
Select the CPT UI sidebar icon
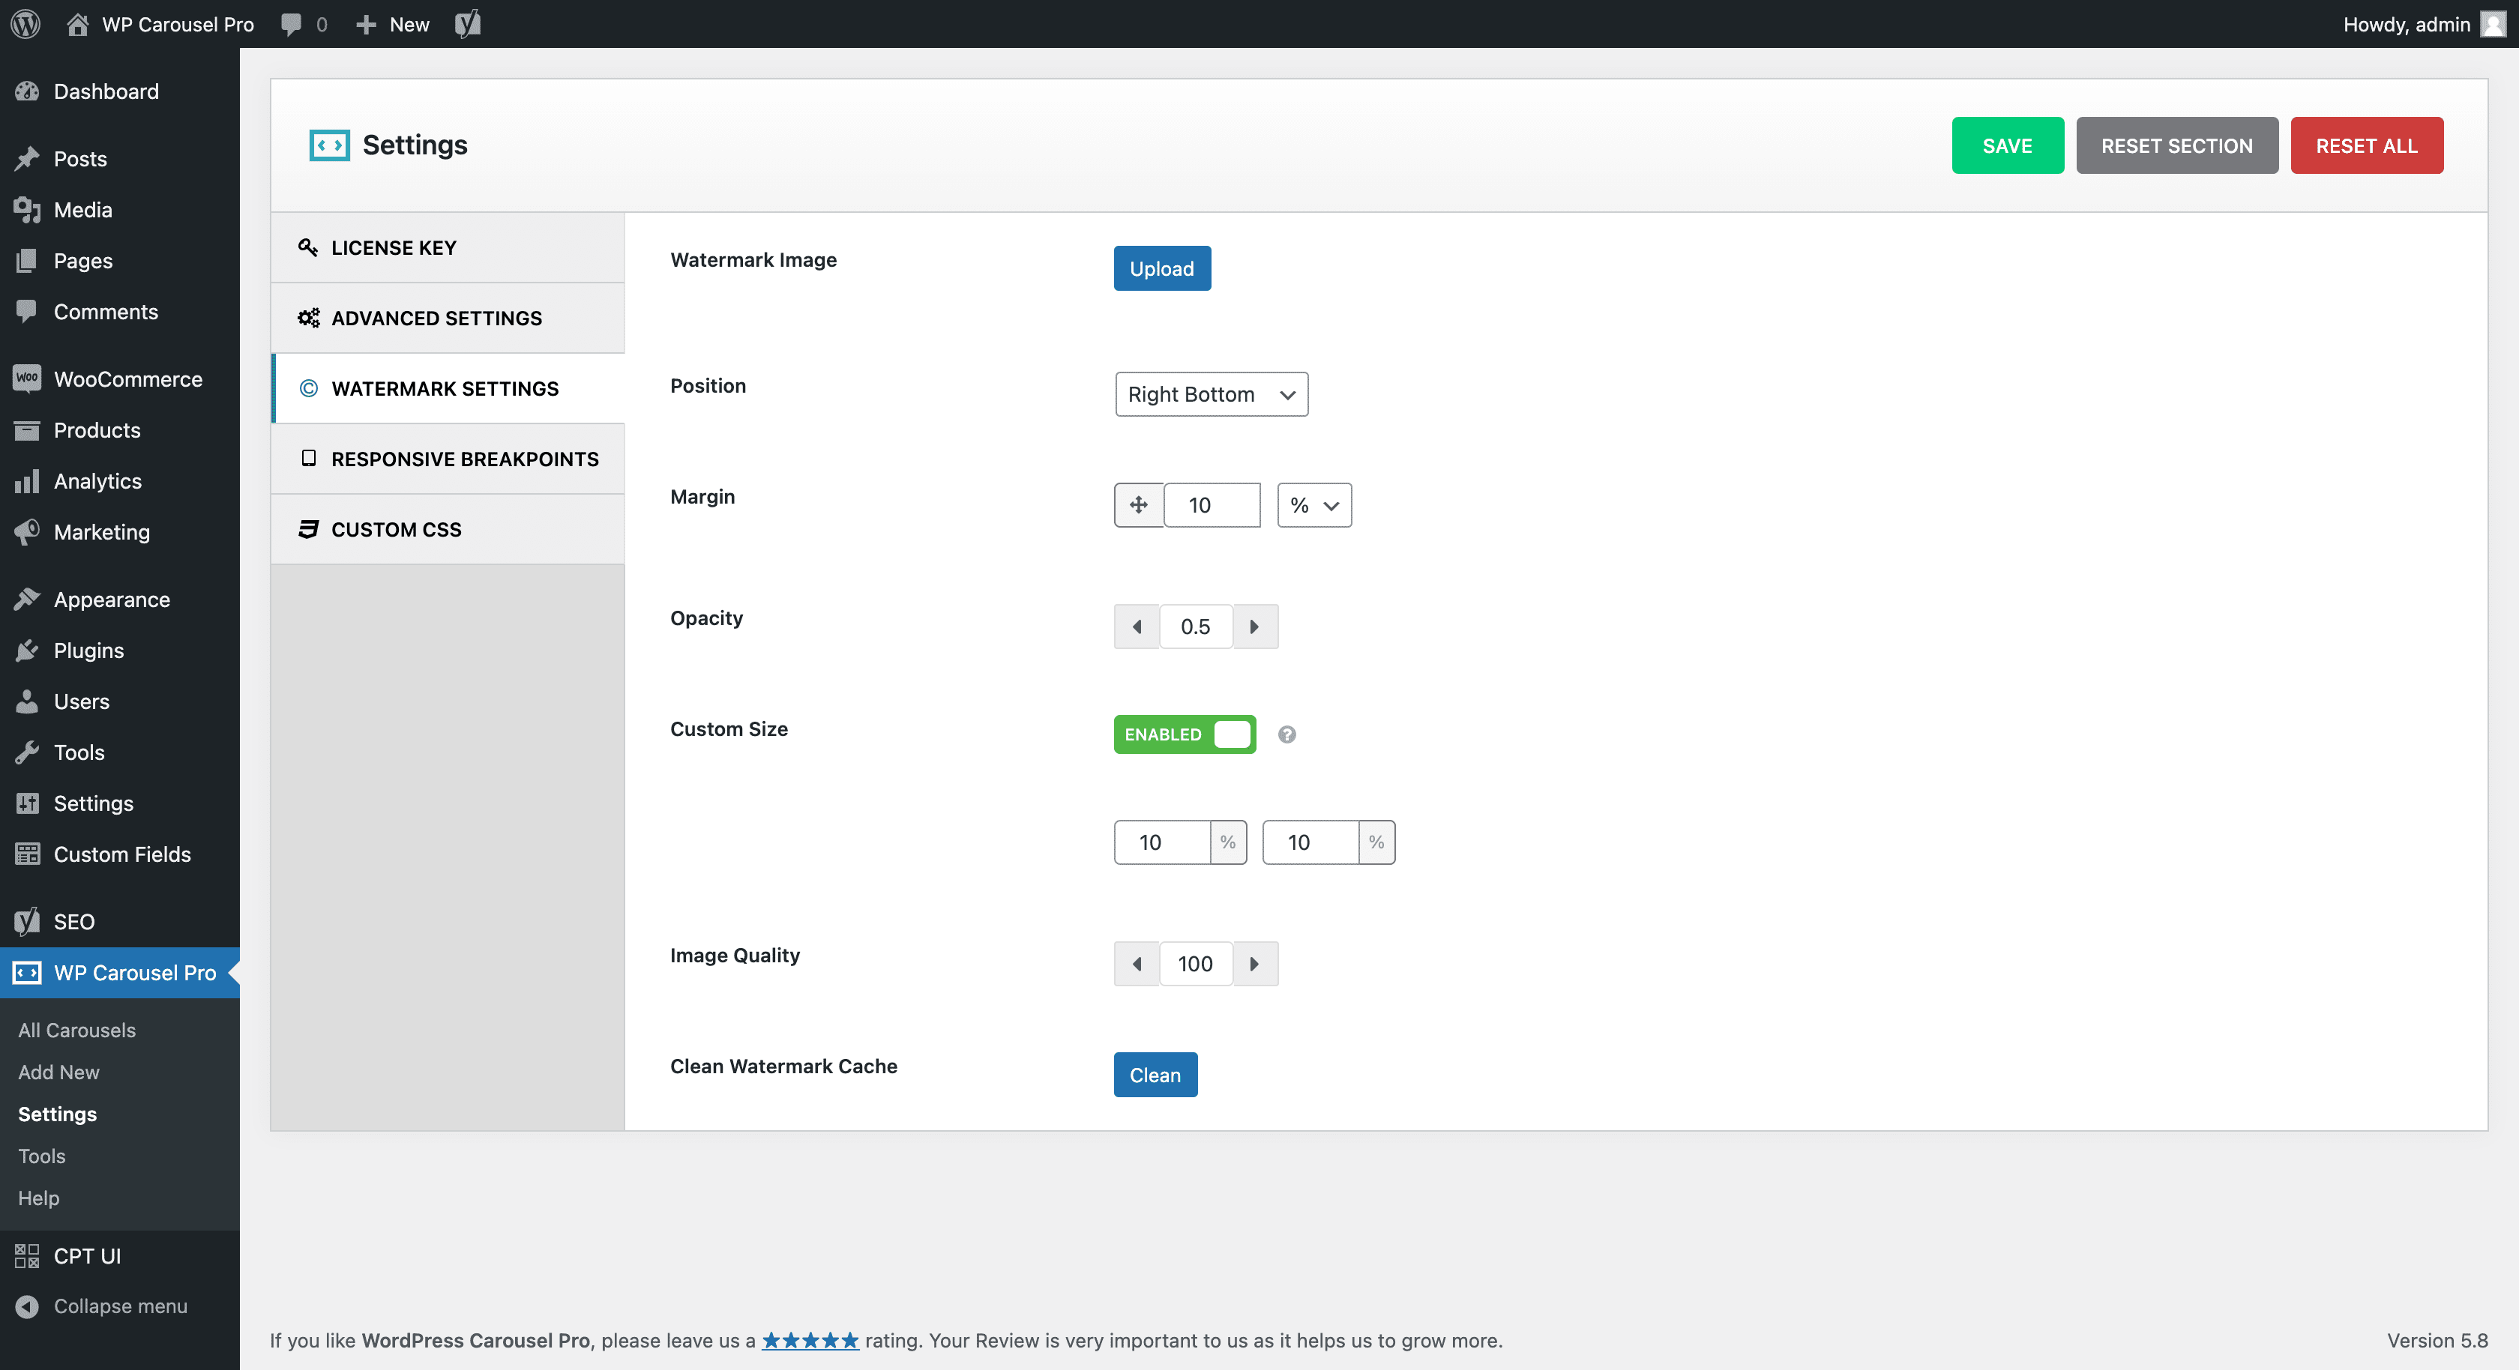26,1257
